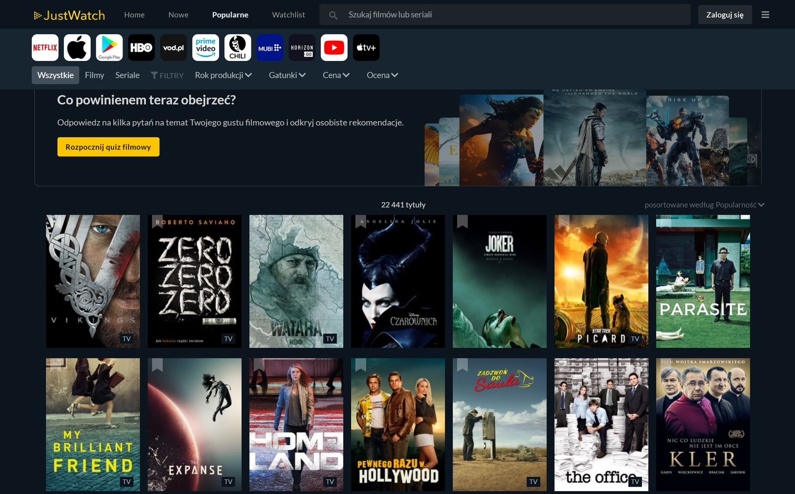Screen dimensions: 795x494
Task: Open the My Brilliant Friend poster
Action: [x=93, y=425]
